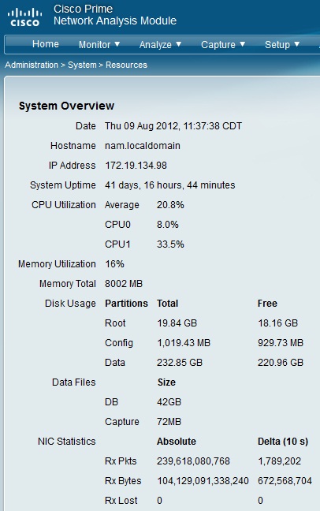Expand the Capture dropdown arrow
The image size is (320, 511).
tap(243, 44)
